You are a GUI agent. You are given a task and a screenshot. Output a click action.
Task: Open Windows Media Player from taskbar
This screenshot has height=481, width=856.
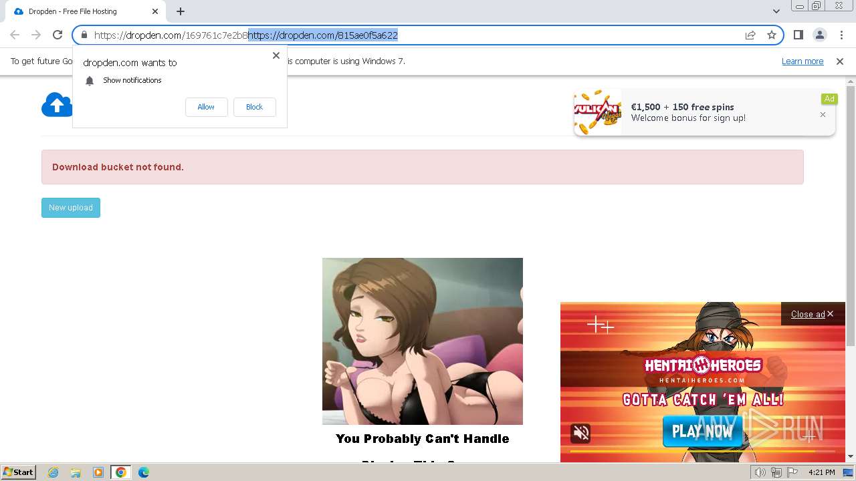(98, 472)
